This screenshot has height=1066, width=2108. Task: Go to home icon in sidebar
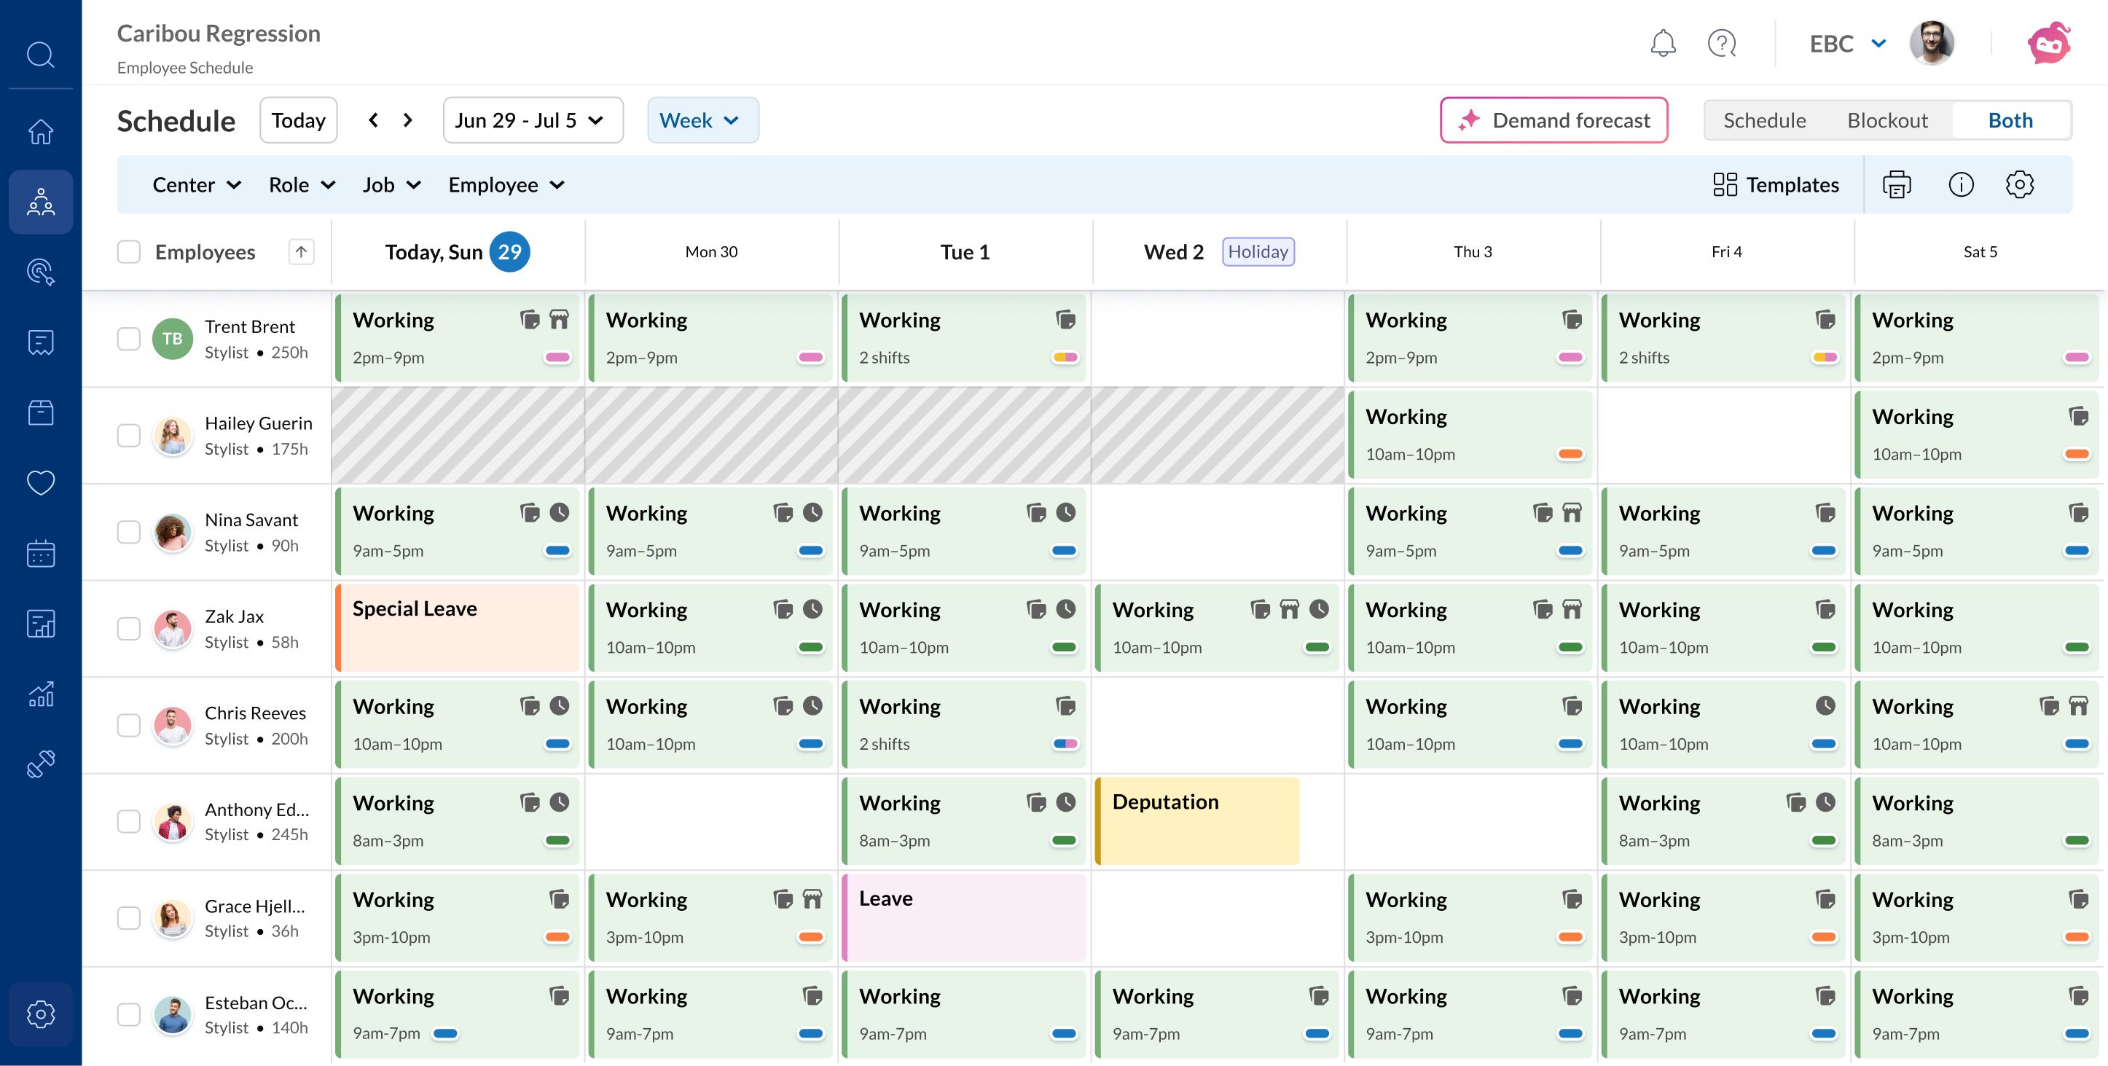[x=40, y=132]
